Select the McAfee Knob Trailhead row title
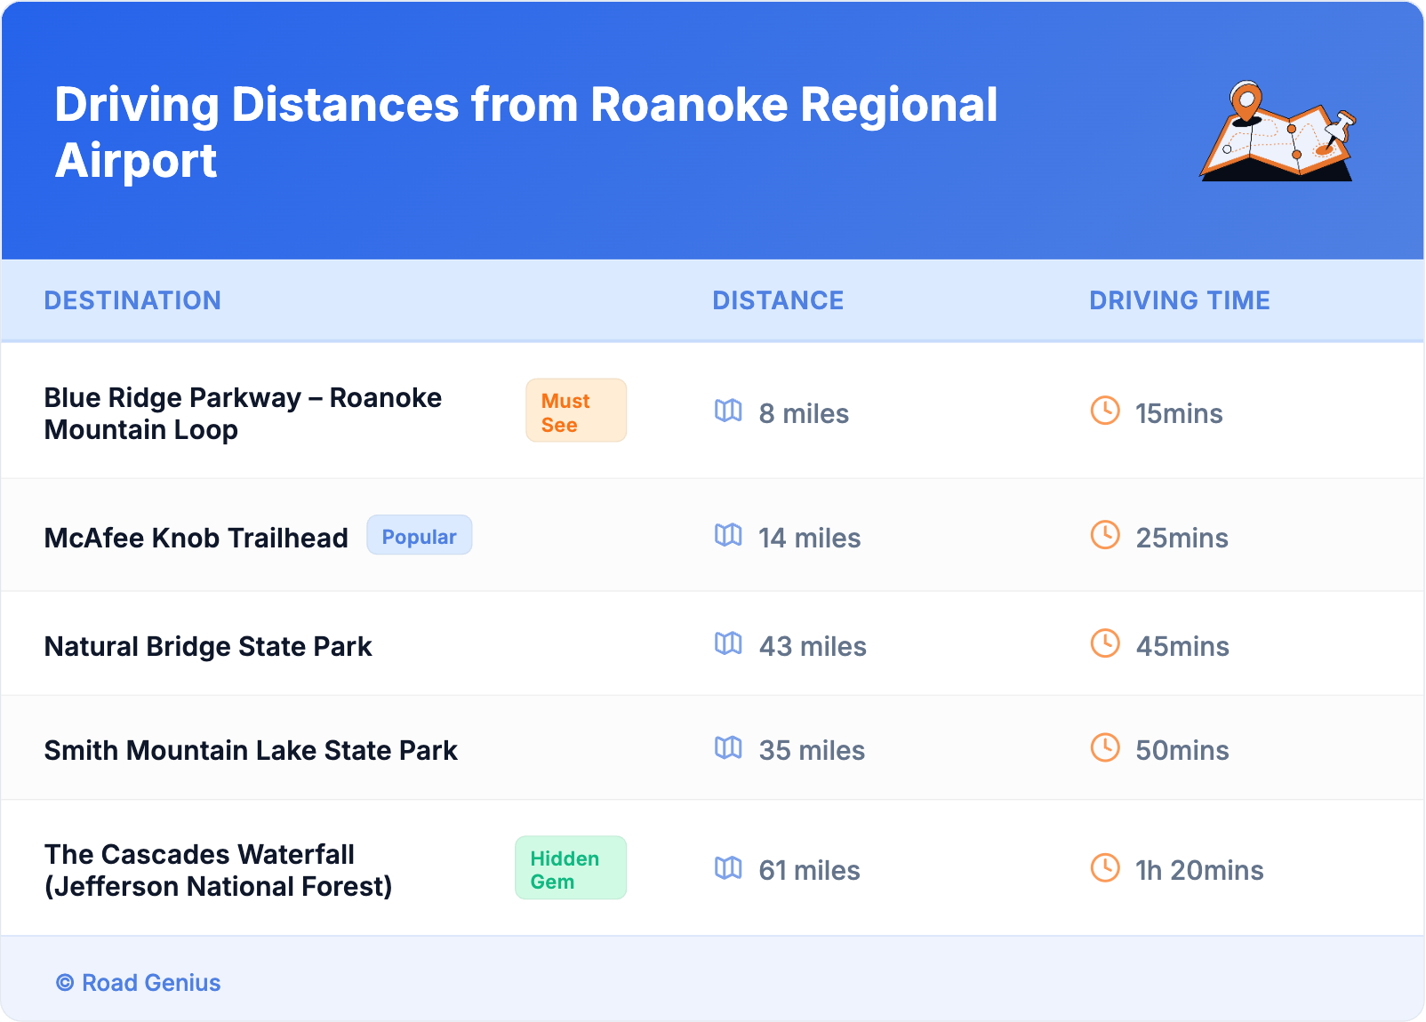This screenshot has height=1022, width=1426. tap(196, 538)
